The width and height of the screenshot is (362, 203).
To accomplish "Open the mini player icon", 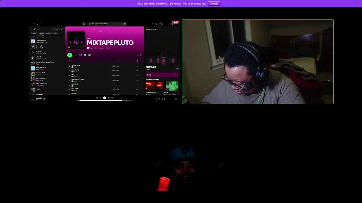I will tap(176, 99).
